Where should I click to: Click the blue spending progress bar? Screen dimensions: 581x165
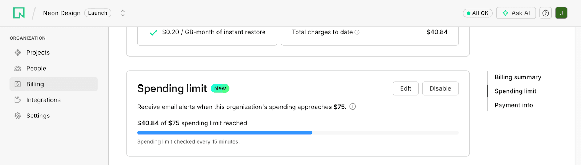click(x=224, y=133)
